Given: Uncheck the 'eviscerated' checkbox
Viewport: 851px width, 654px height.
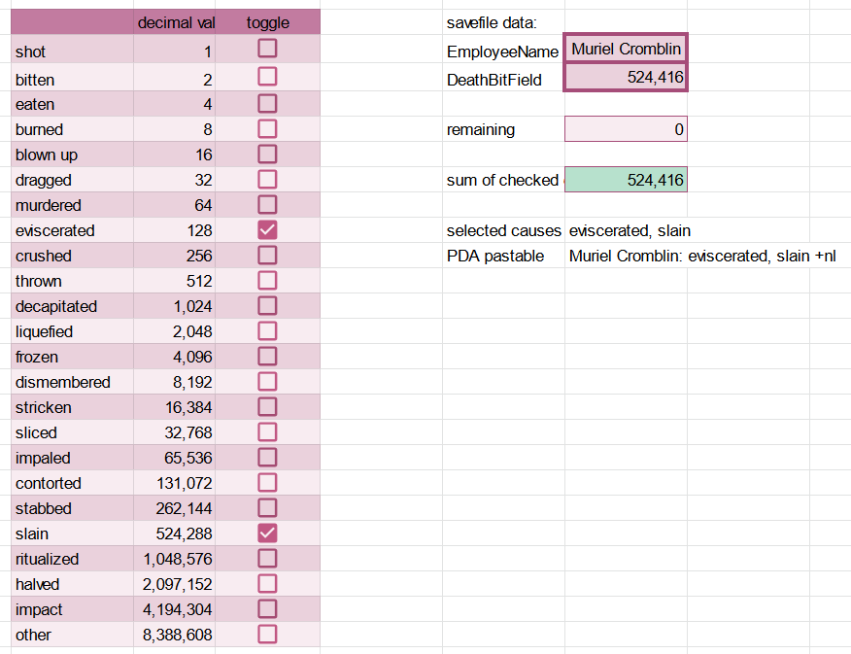Looking at the screenshot, I should coord(267,230).
